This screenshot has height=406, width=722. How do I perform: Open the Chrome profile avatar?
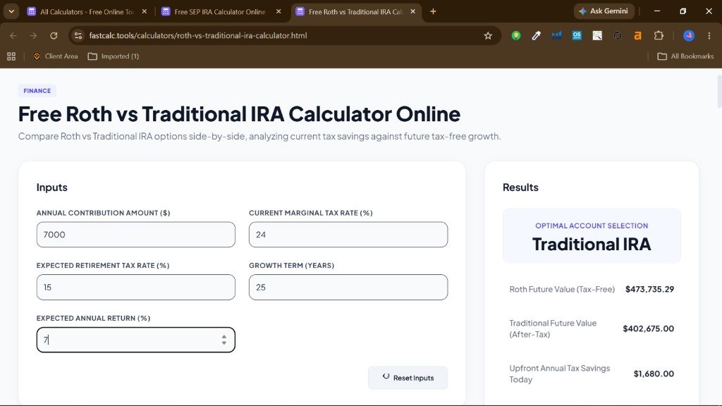pos(689,35)
